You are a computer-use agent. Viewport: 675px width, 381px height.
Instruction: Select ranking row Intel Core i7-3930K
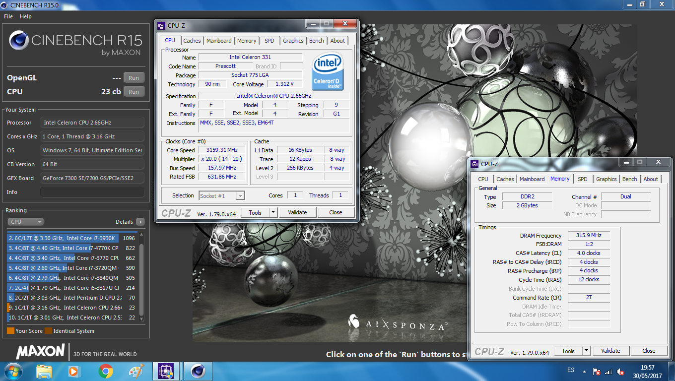(x=72, y=238)
